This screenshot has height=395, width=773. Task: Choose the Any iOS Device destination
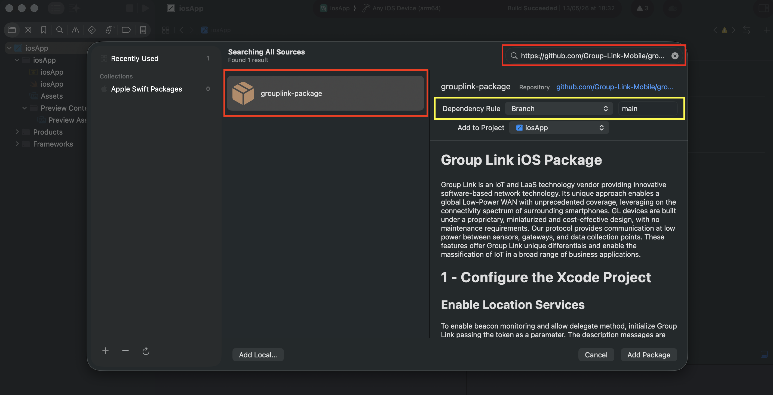pyautogui.click(x=401, y=8)
